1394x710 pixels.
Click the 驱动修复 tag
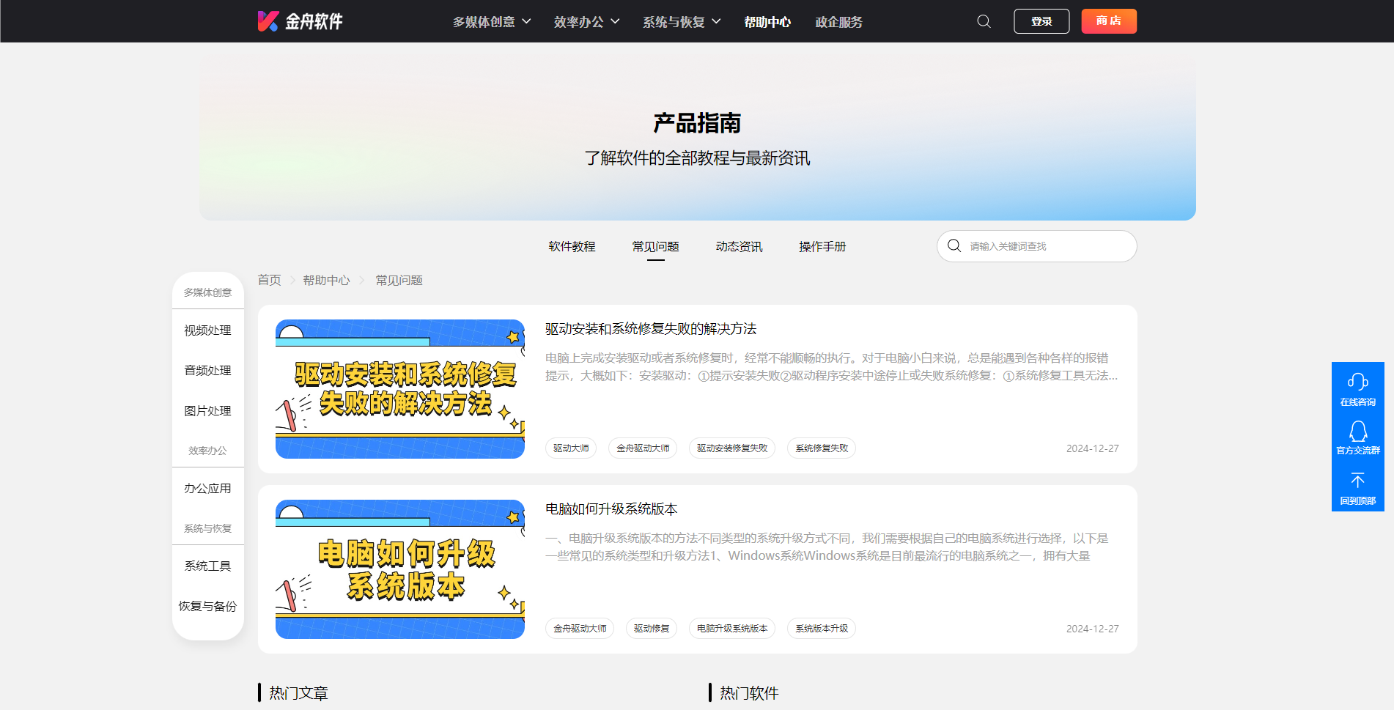coord(652,629)
